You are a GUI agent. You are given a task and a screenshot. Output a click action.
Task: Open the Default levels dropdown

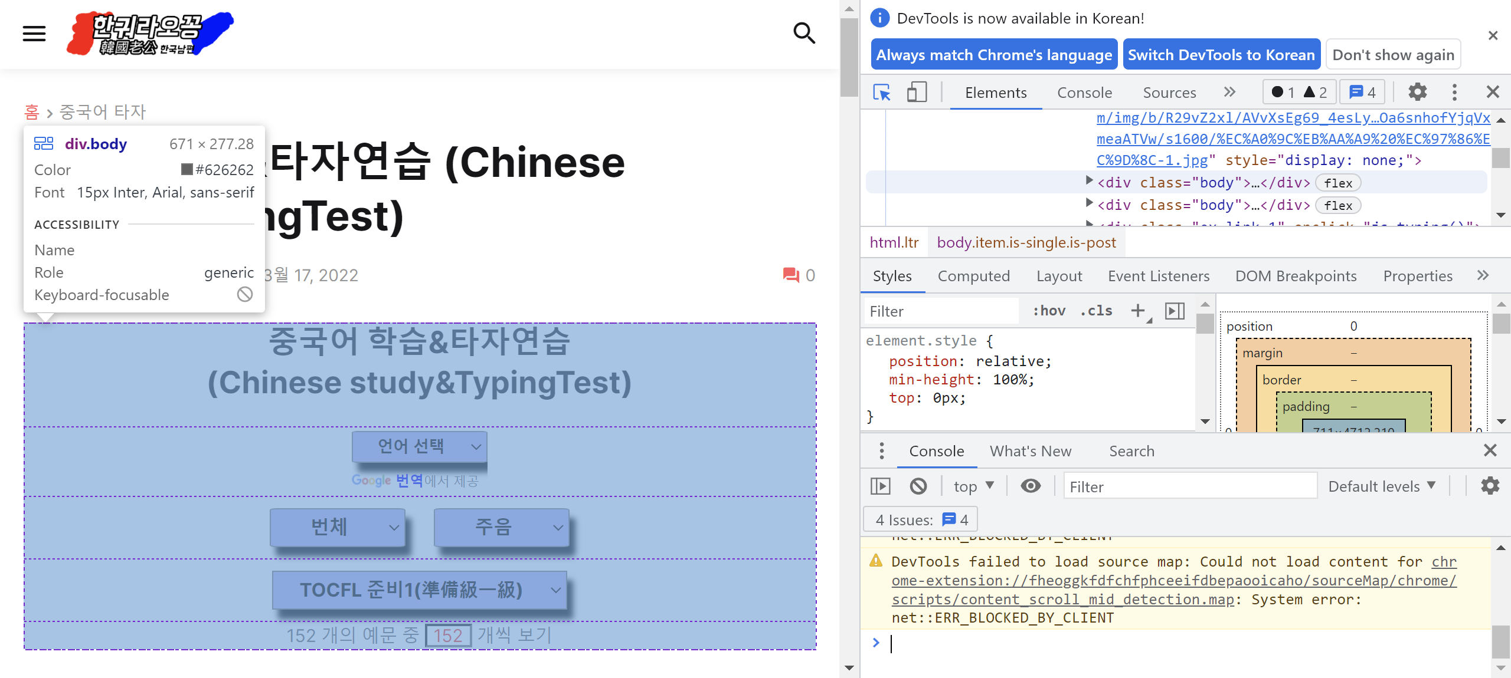pyautogui.click(x=1381, y=486)
